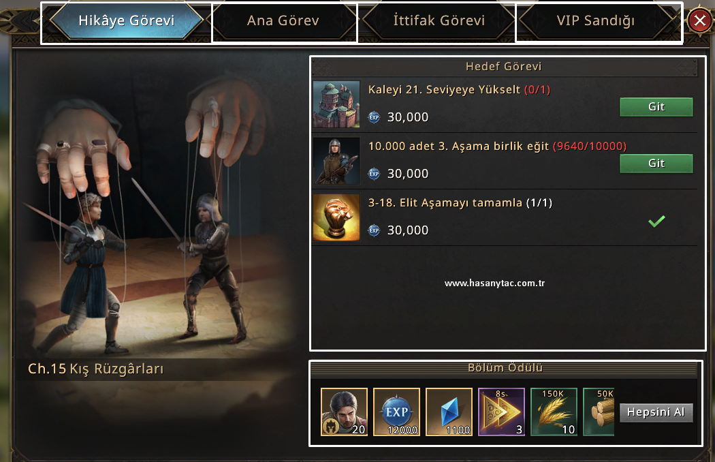
Task: Click Git for Kaleyi 21. Seviyeye Yükselt
Action: [x=656, y=107]
